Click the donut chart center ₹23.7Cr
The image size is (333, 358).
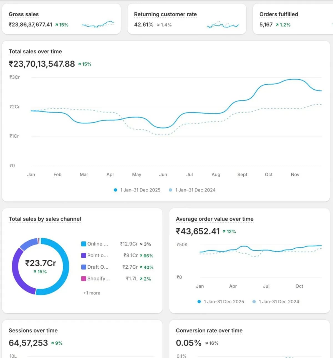click(x=41, y=263)
